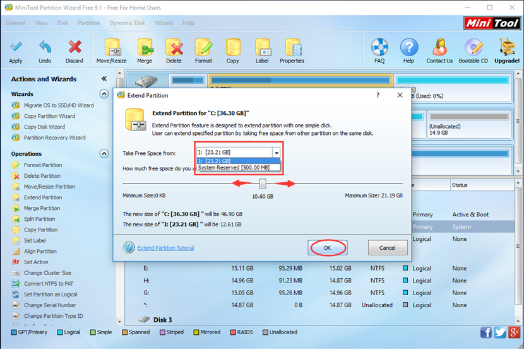
Task: Open the Twitter share icon
Action: coord(500,332)
